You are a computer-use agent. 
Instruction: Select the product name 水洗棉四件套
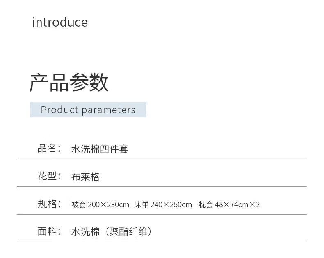(x=100, y=149)
